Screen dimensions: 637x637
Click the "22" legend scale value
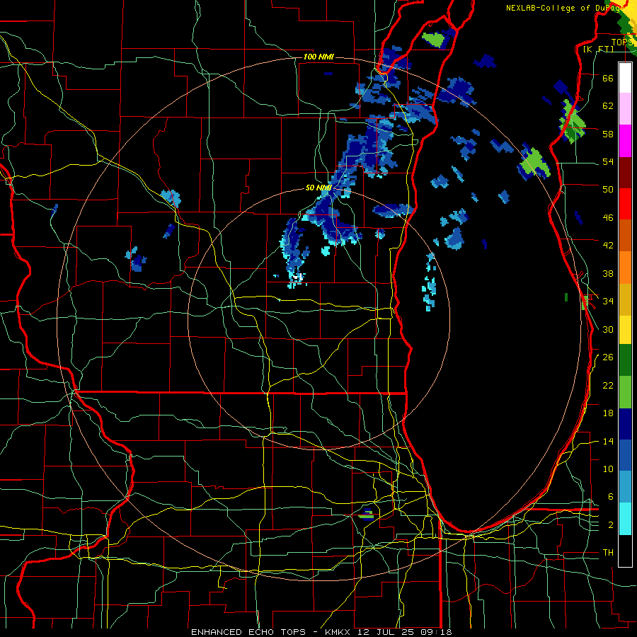point(608,386)
